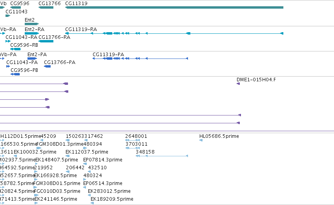Select the DME1-015H04.F clone label
Viewport: 334px width, 205px height.
tap(256, 79)
